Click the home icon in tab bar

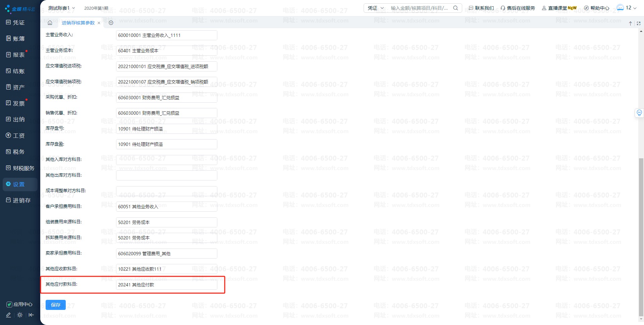tap(50, 23)
